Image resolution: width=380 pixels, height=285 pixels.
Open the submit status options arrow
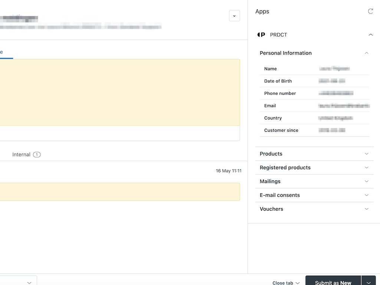point(368,282)
